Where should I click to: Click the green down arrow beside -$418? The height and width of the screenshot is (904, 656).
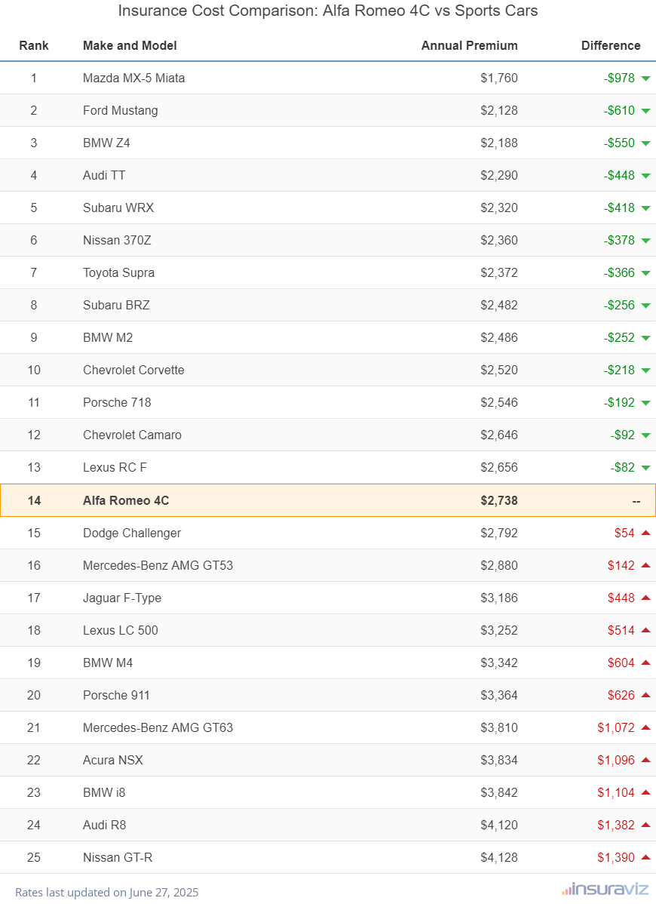pyautogui.click(x=645, y=208)
